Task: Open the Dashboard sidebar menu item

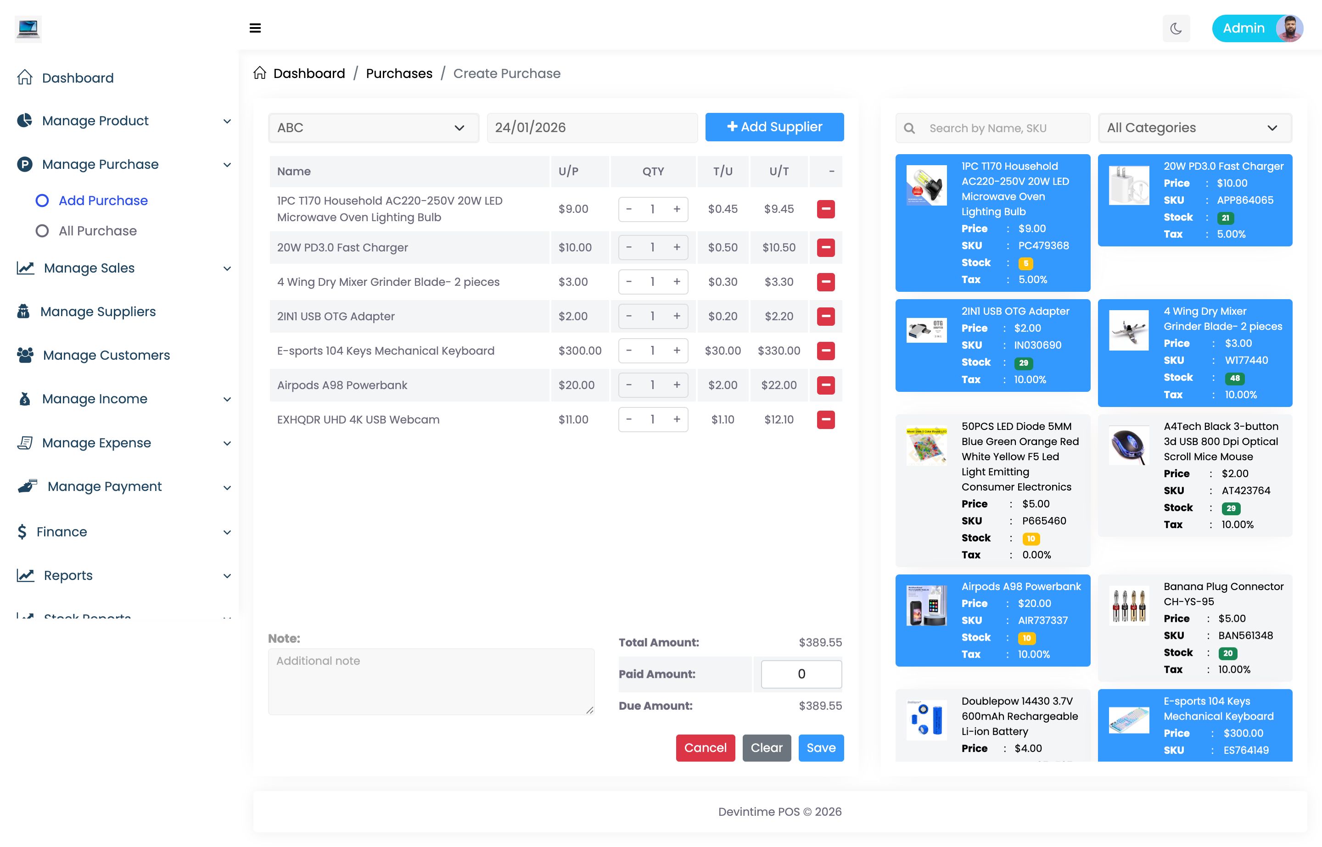Action: [x=78, y=78]
